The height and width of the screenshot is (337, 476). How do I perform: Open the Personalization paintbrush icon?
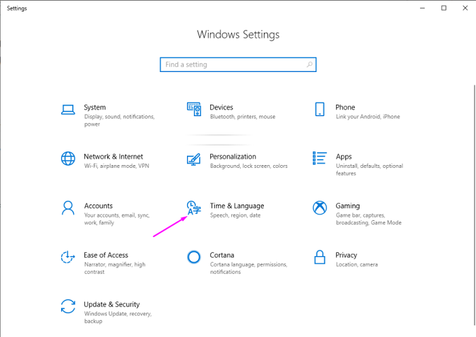pyautogui.click(x=194, y=159)
